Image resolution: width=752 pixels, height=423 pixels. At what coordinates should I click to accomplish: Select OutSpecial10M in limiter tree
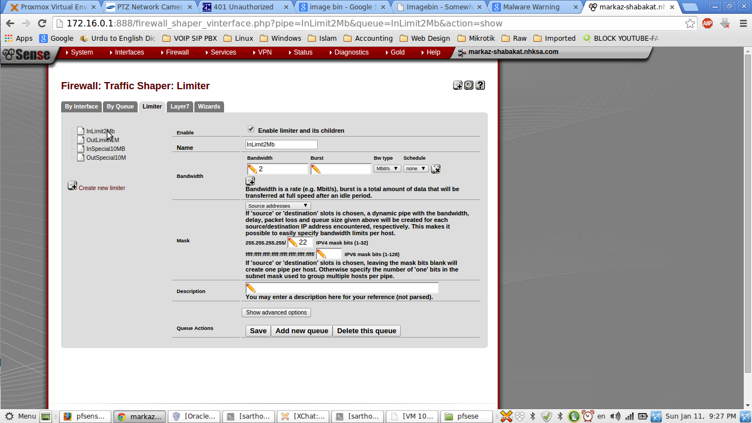click(x=106, y=158)
